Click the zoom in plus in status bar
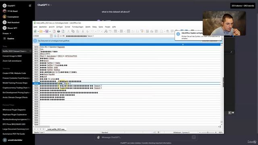Screen dimensions: 258x145 (216, 133)
